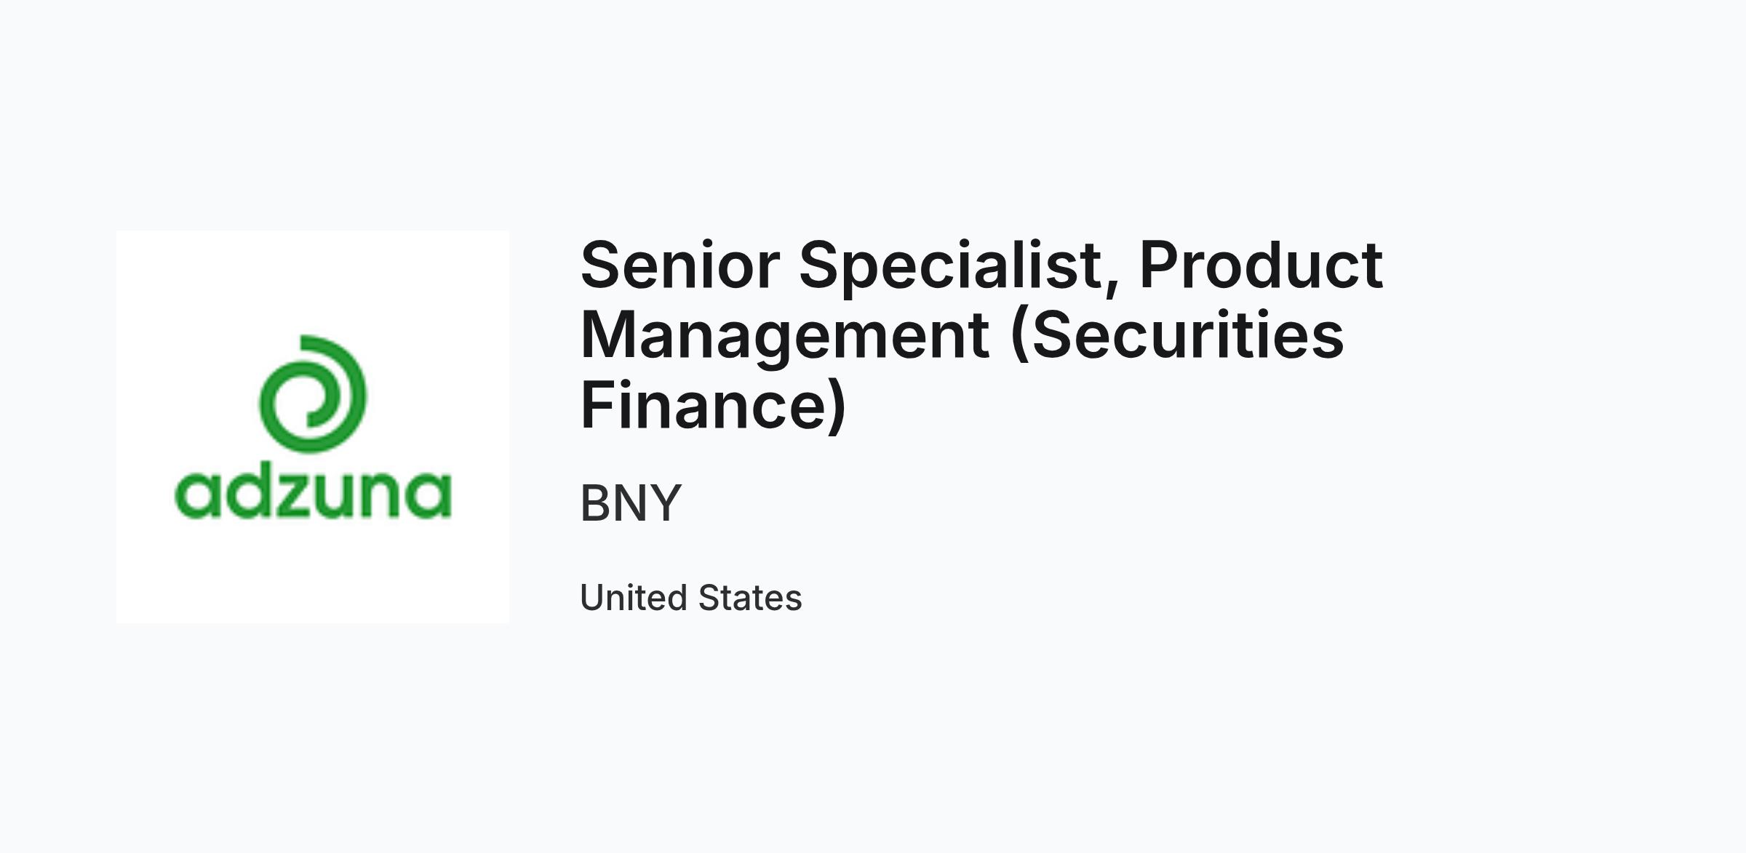Open the BNY company name
1746x853 pixels.
(631, 503)
